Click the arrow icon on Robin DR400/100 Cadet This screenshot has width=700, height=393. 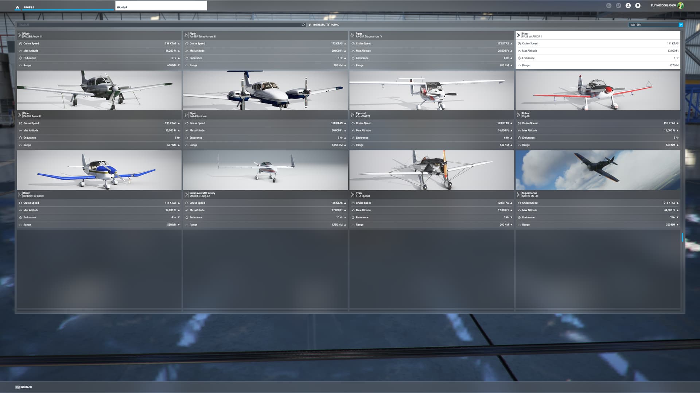pyautogui.click(x=20, y=195)
